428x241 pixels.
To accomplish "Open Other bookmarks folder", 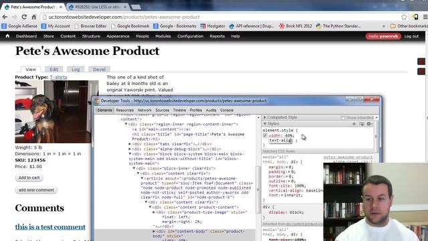I will pos(409,26).
